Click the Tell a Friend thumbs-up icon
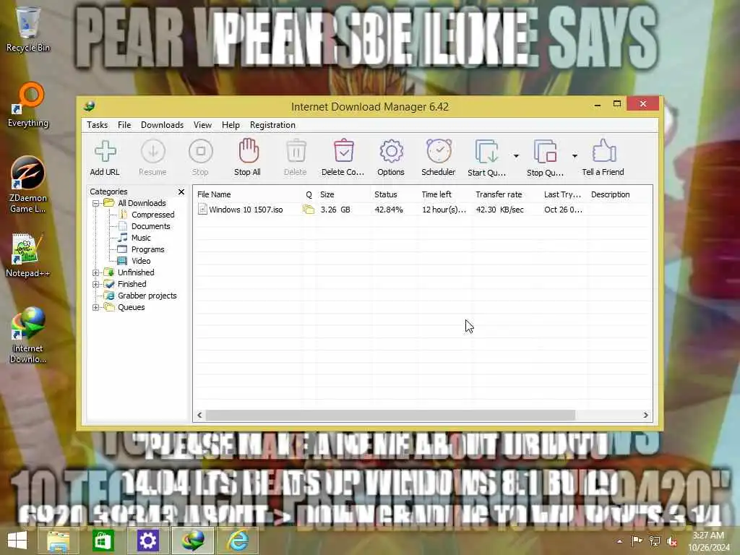 603,151
